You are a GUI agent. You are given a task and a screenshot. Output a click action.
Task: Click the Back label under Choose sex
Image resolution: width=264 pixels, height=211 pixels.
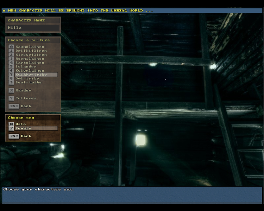pos(26,136)
